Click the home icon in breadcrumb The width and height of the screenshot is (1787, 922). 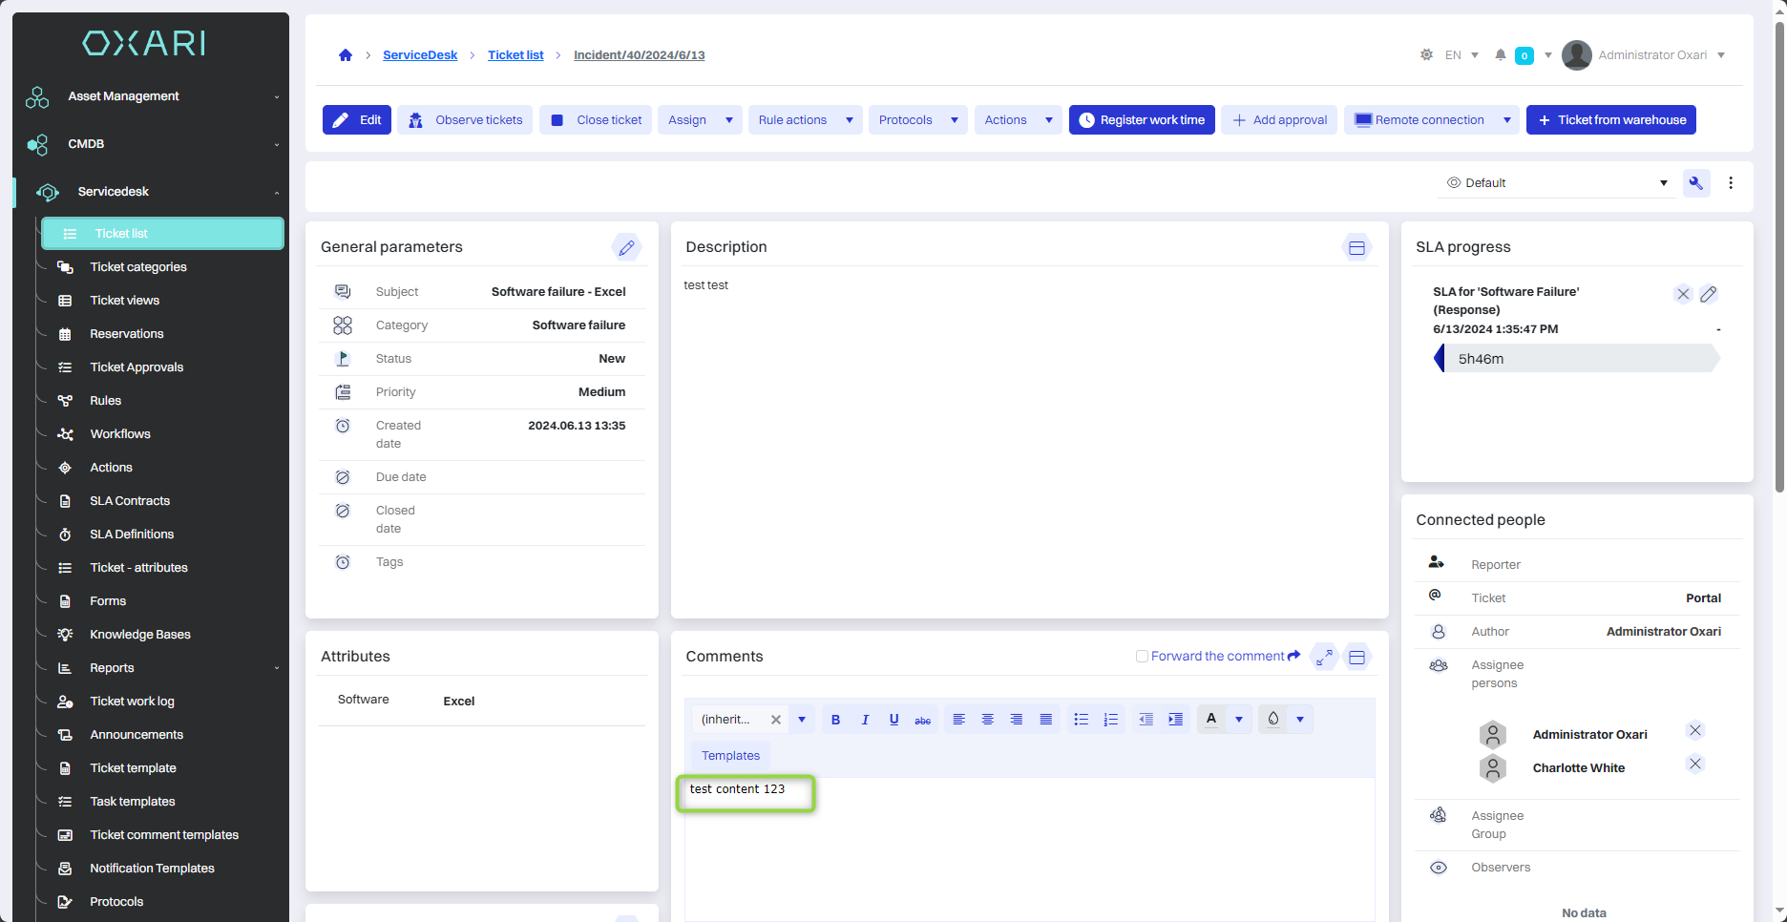tap(346, 55)
